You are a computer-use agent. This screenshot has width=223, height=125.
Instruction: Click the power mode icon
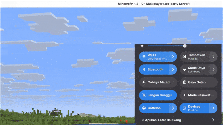(x=184, y=69)
